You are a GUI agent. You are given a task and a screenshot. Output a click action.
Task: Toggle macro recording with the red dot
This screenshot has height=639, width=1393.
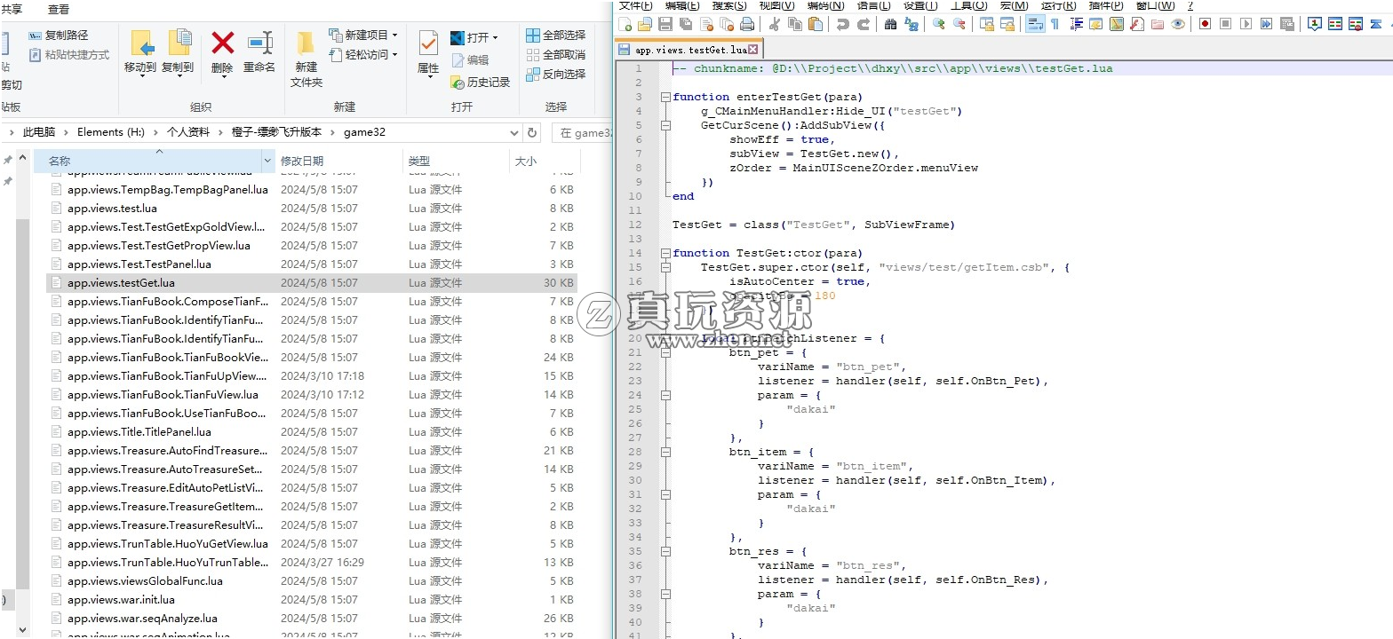point(1206,24)
